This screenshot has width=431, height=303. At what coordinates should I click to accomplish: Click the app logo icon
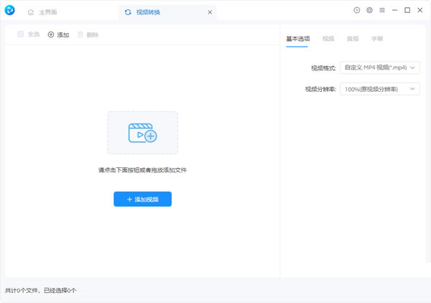point(10,11)
